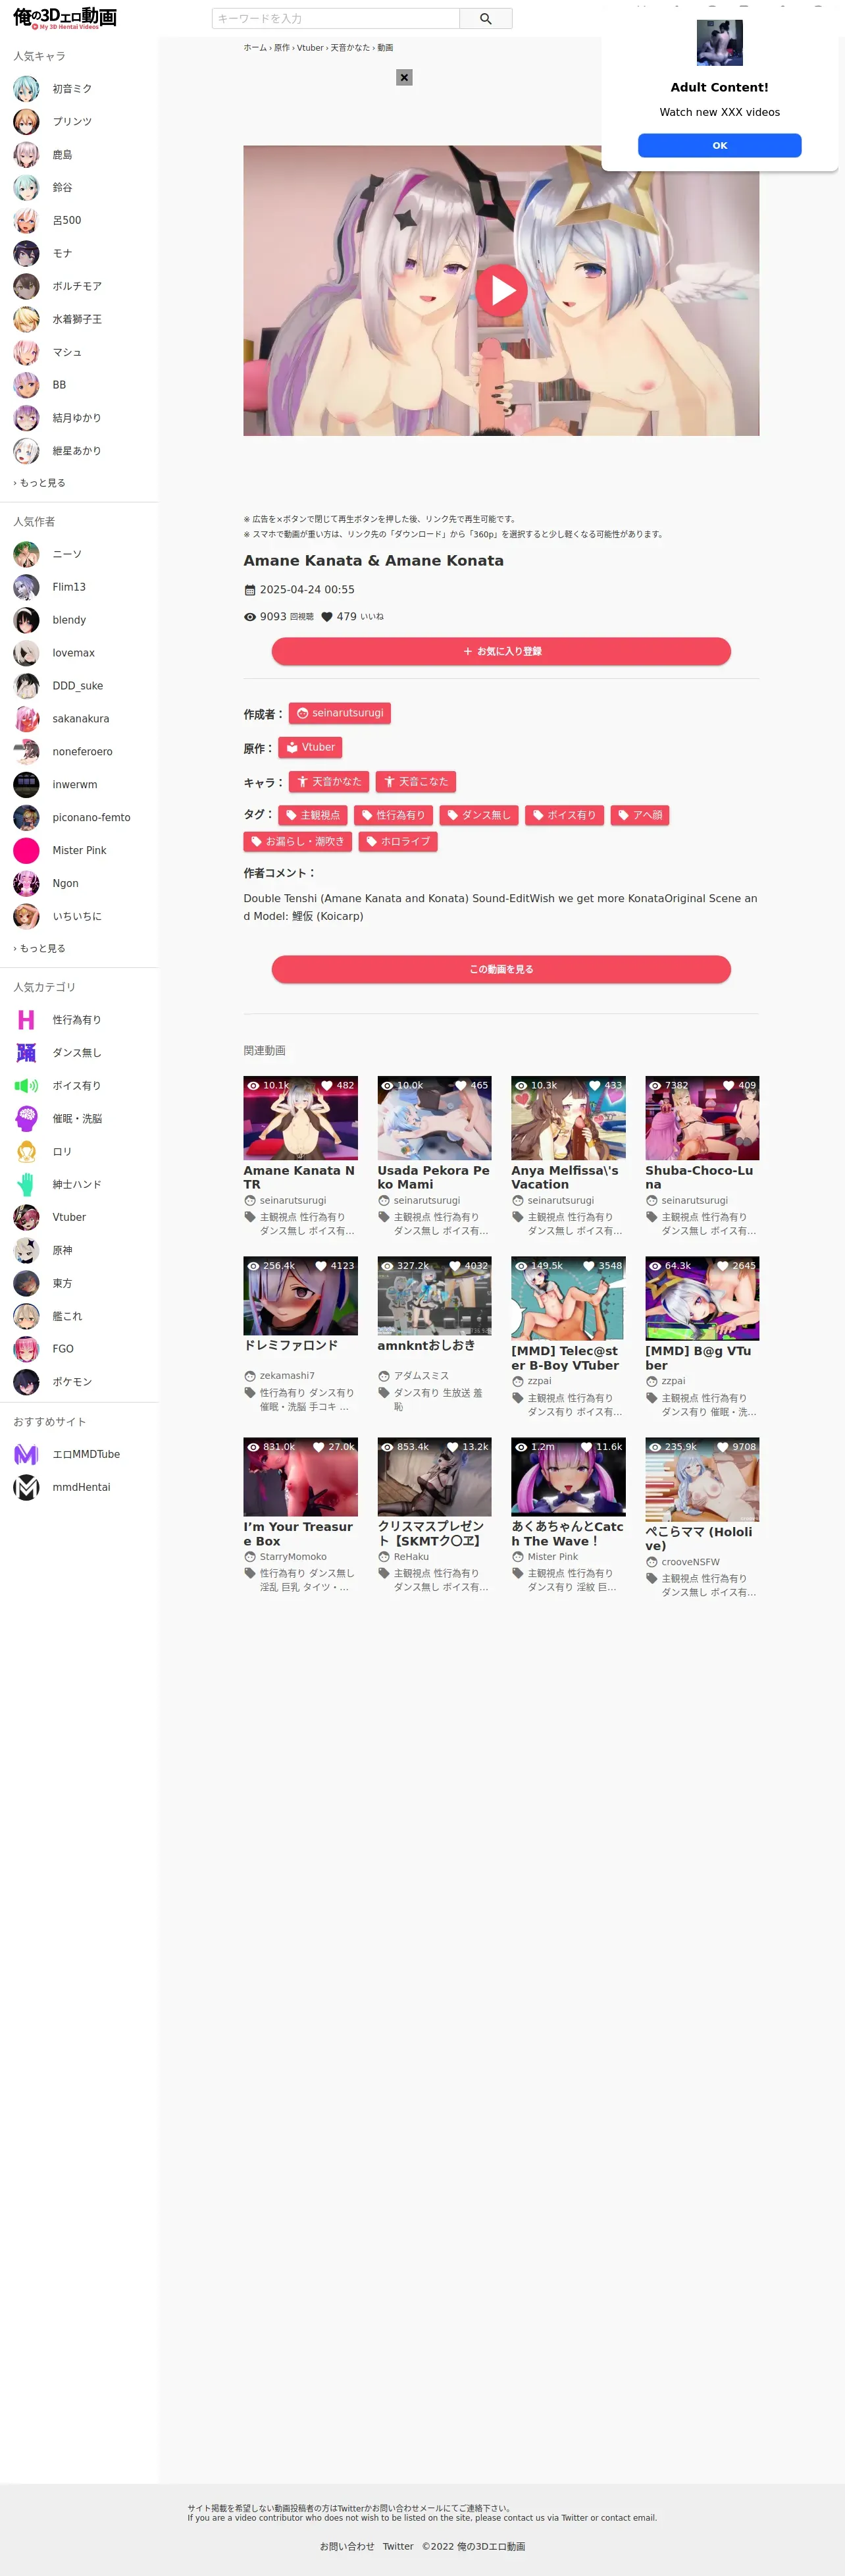
Task: Select the 紳士ハンド hand category icon
Action: pyautogui.click(x=26, y=1185)
